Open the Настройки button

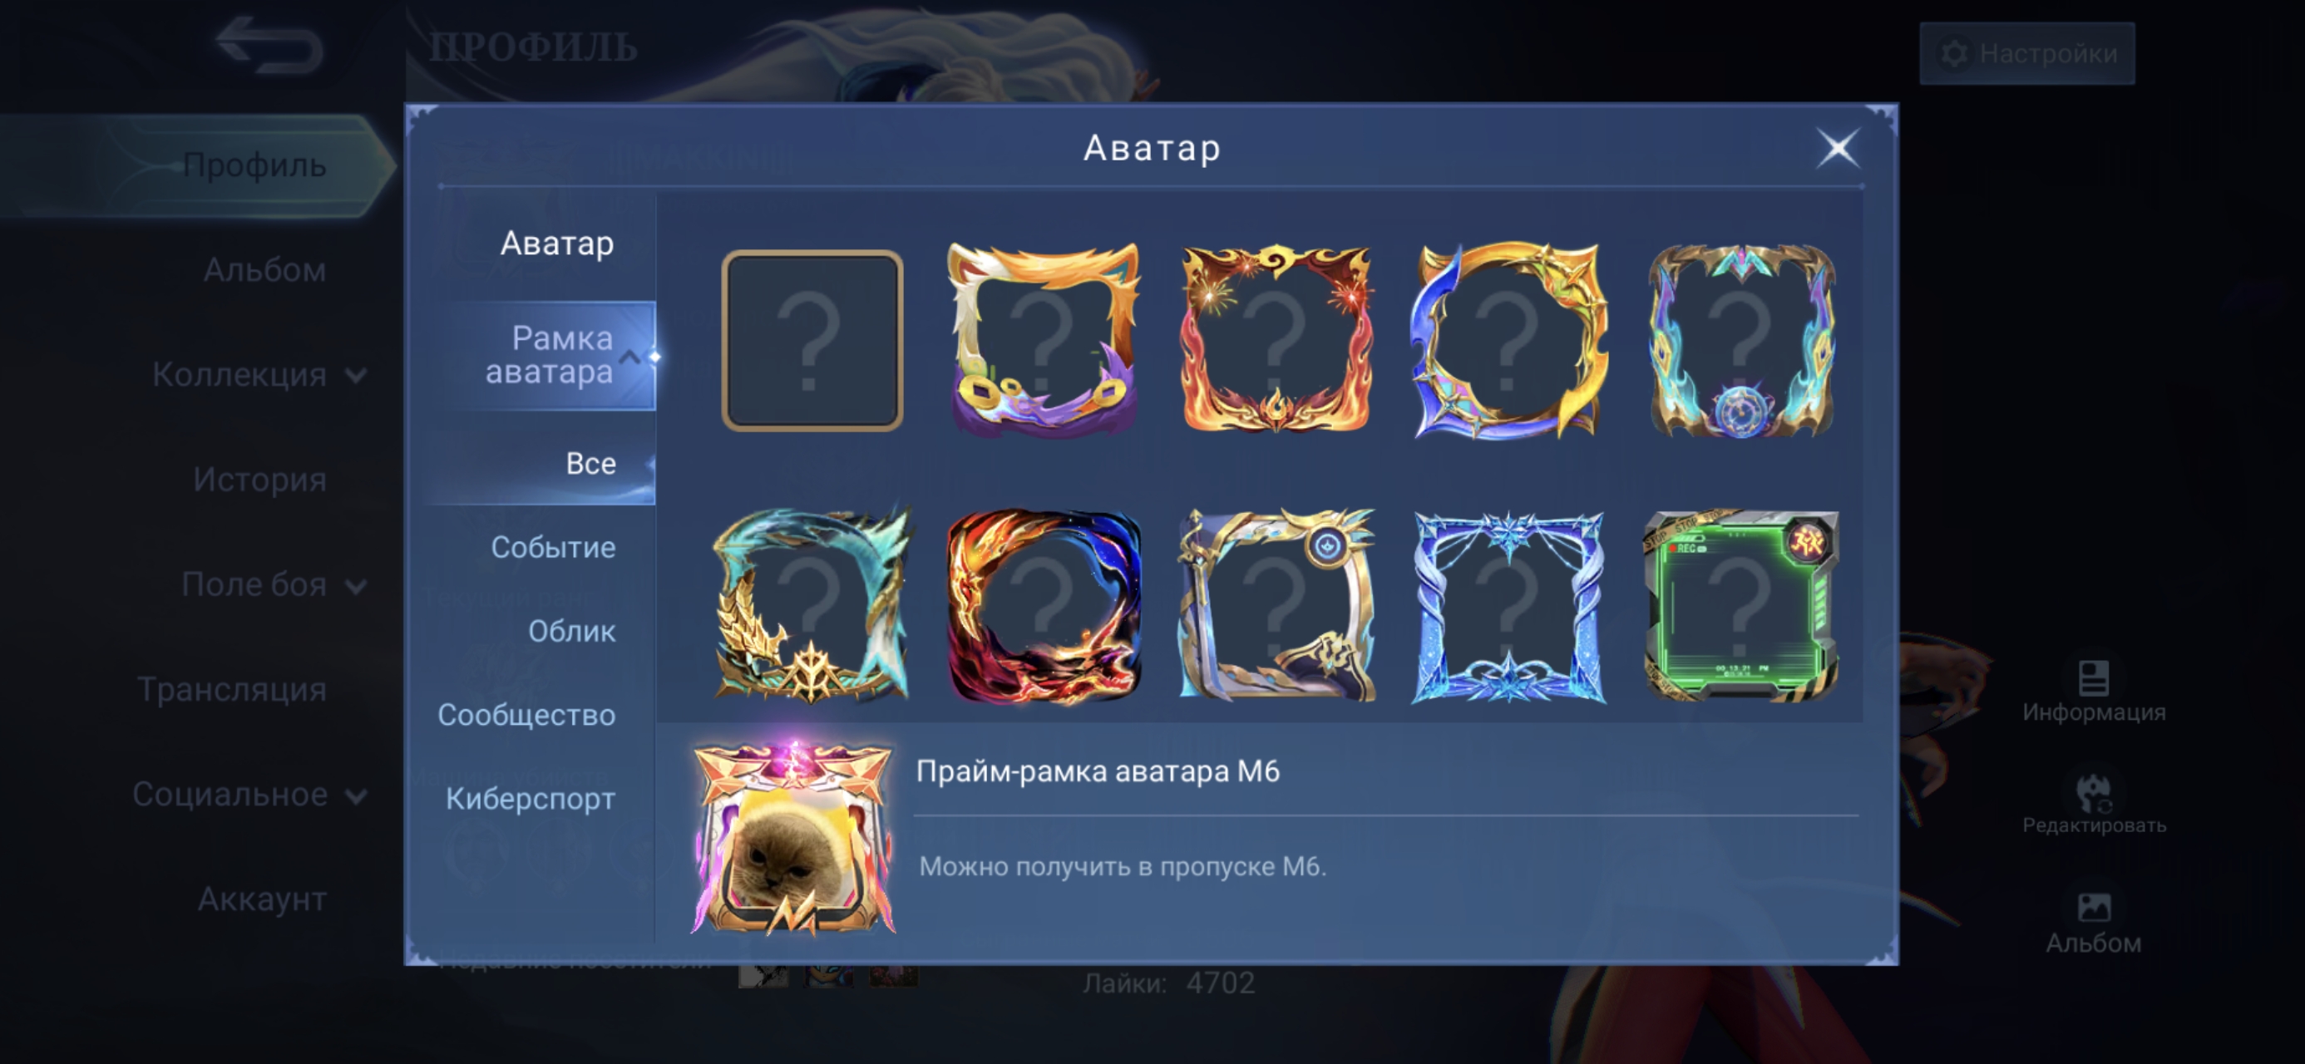click(x=2026, y=54)
